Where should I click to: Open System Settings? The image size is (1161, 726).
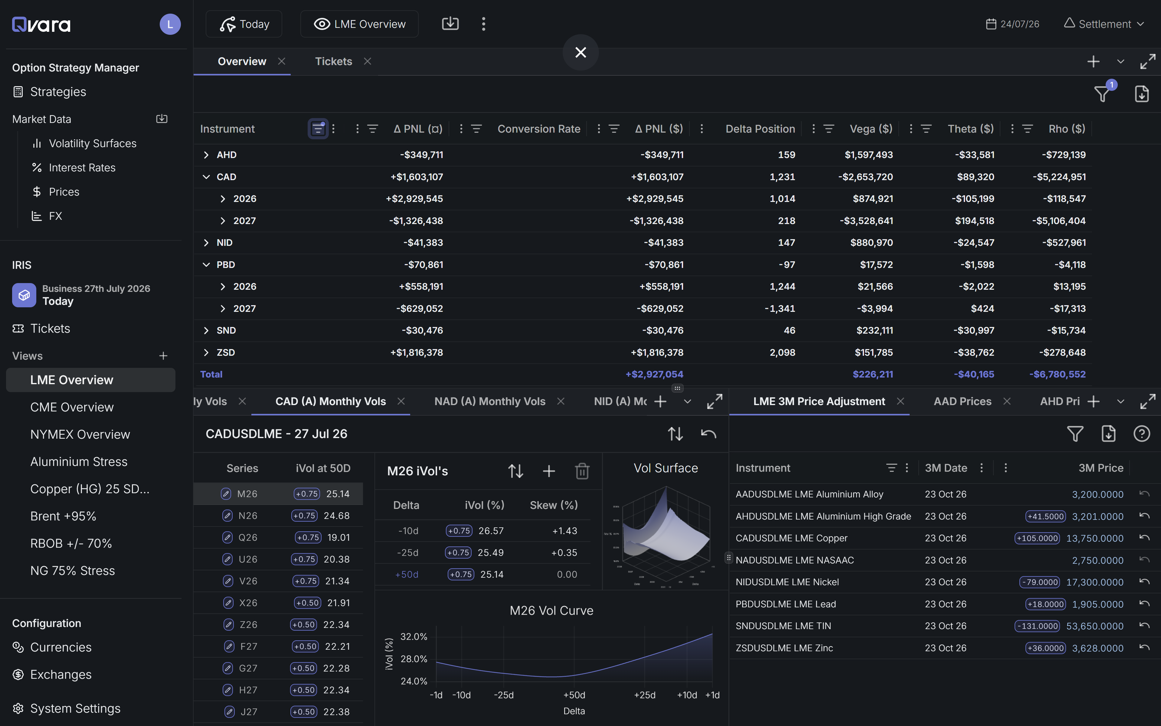point(75,708)
